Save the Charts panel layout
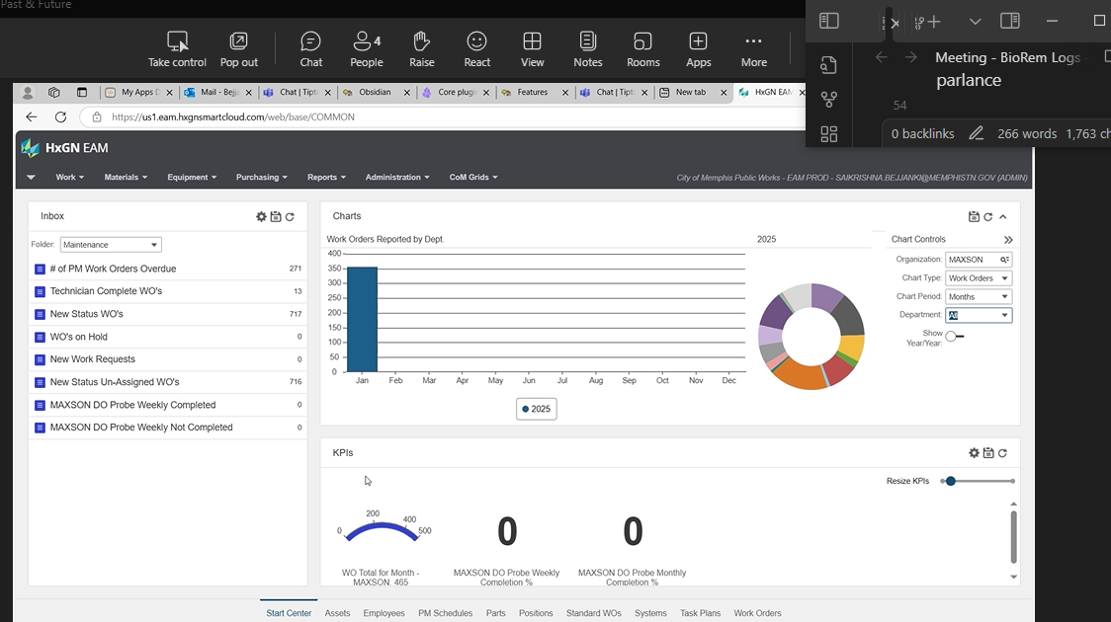 point(974,216)
